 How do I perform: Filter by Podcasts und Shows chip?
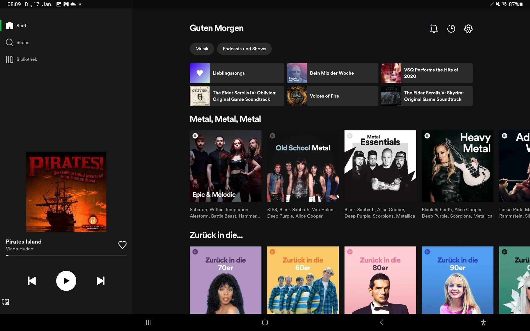point(244,49)
